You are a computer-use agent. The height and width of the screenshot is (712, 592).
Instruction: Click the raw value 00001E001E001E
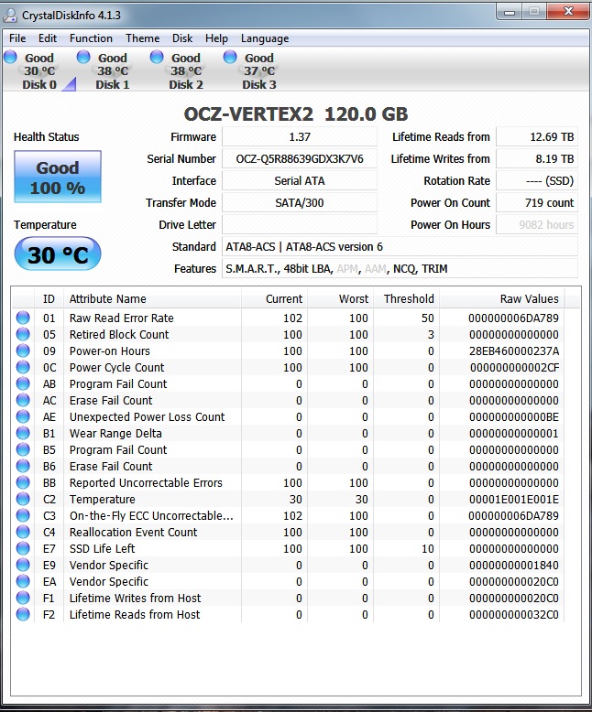[x=514, y=499]
